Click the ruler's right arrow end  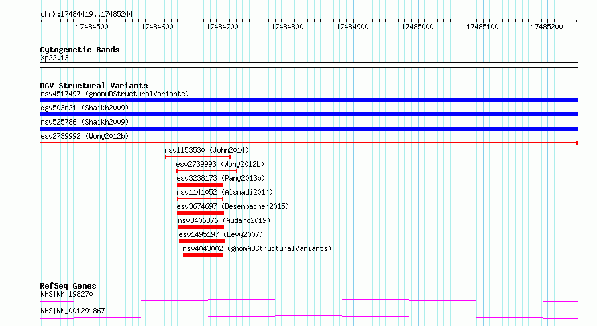pyautogui.click(x=576, y=21)
